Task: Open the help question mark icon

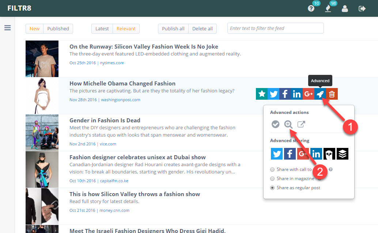Action: click(x=311, y=9)
